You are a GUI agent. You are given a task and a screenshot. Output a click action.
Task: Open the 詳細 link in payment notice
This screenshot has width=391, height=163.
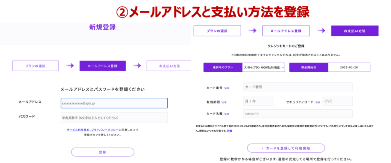(x=229, y=131)
